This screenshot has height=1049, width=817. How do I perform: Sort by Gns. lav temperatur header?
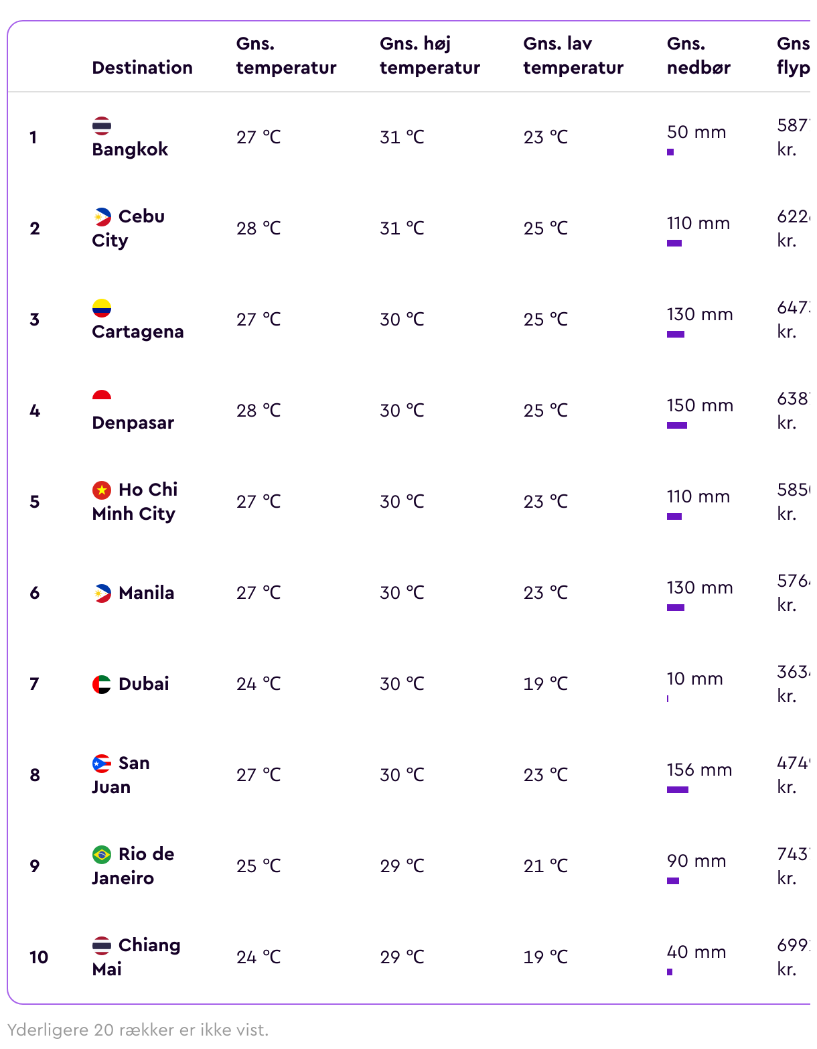click(573, 56)
